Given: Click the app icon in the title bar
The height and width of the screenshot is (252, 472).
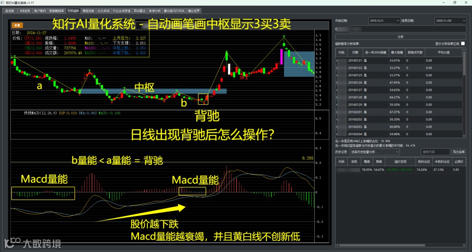Looking at the screenshot, I should [x=3, y=3].
